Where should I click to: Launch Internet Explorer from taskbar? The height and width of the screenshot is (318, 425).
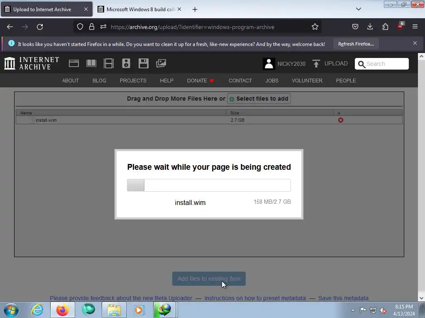[37, 310]
